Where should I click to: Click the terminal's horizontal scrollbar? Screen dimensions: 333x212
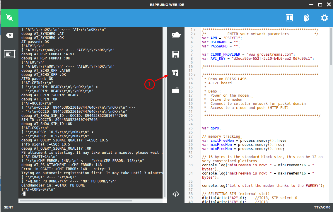[88, 201]
